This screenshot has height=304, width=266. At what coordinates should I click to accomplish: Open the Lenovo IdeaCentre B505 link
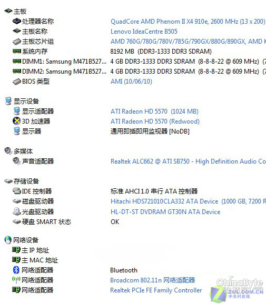[144, 32]
